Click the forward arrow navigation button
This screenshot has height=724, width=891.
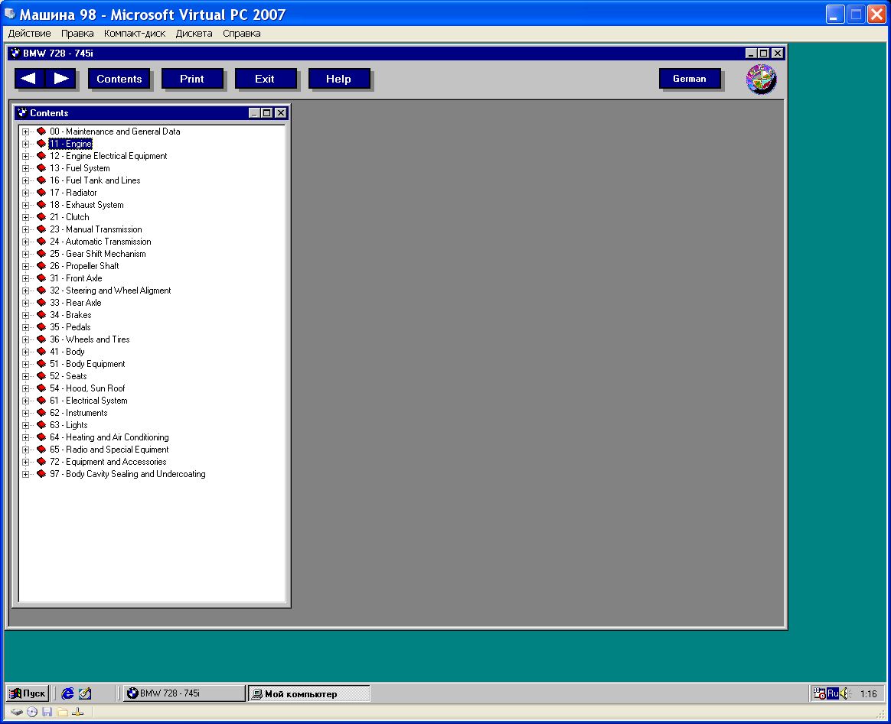61,79
